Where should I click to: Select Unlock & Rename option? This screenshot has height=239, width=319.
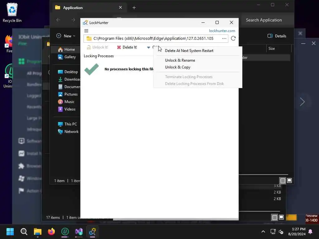[x=180, y=60]
